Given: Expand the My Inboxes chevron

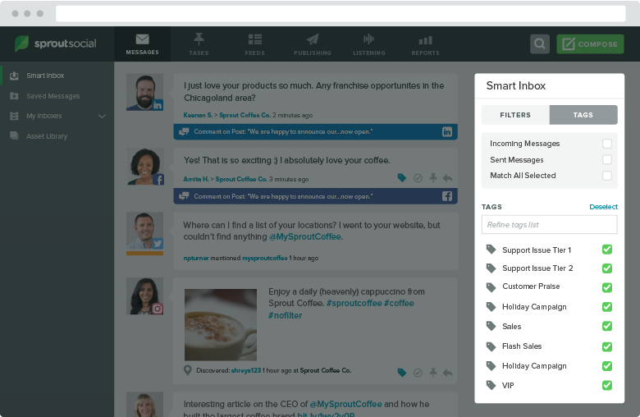Looking at the screenshot, I should pyautogui.click(x=102, y=117).
